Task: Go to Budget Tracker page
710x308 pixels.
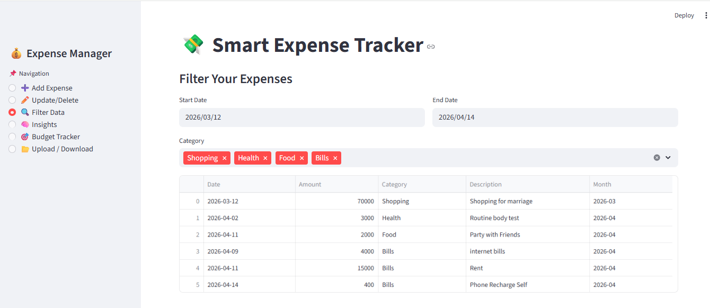Action: coord(55,137)
